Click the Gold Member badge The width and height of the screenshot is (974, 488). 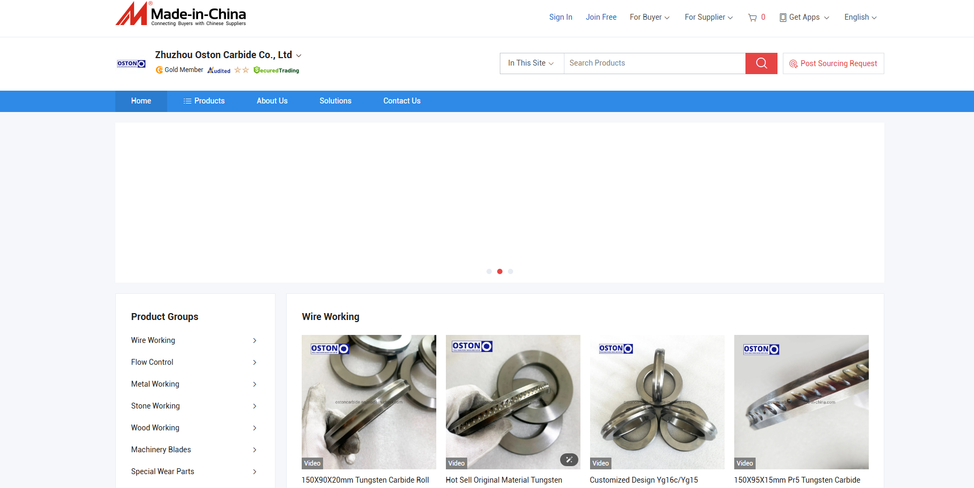tap(179, 70)
